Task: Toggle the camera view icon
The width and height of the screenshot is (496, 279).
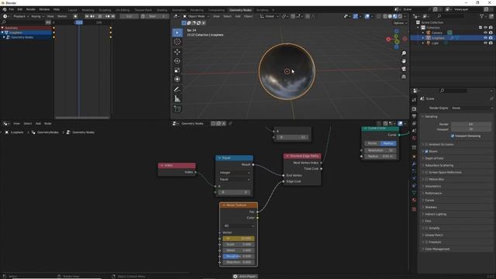Action: [404, 69]
